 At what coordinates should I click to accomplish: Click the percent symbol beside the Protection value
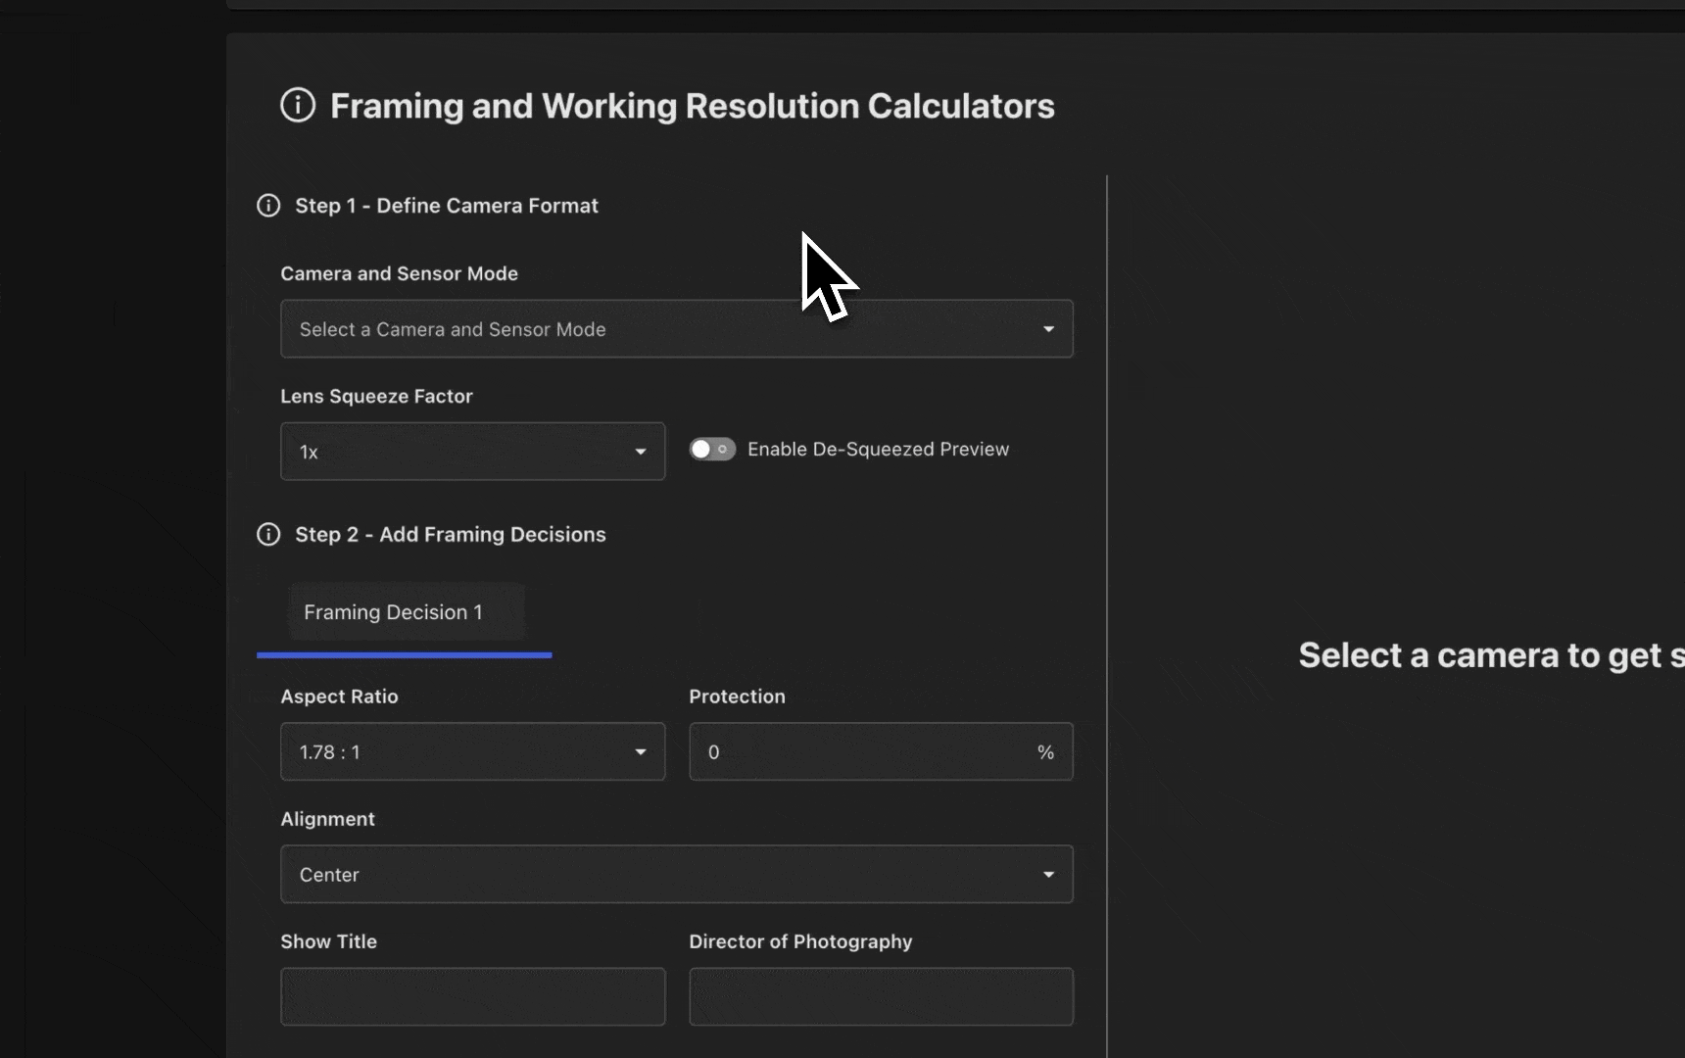[x=1046, y=752]
